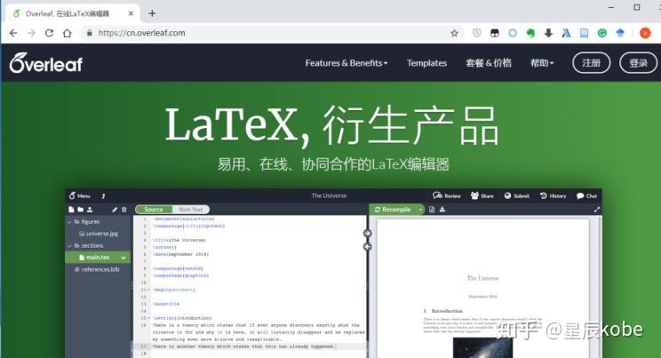Click the black download arrow extension
The width and height of the screenshot is (661, 358).
click(548, 33)
